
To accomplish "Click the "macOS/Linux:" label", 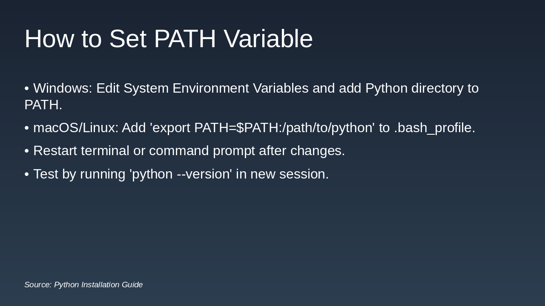I will (76, 128).
